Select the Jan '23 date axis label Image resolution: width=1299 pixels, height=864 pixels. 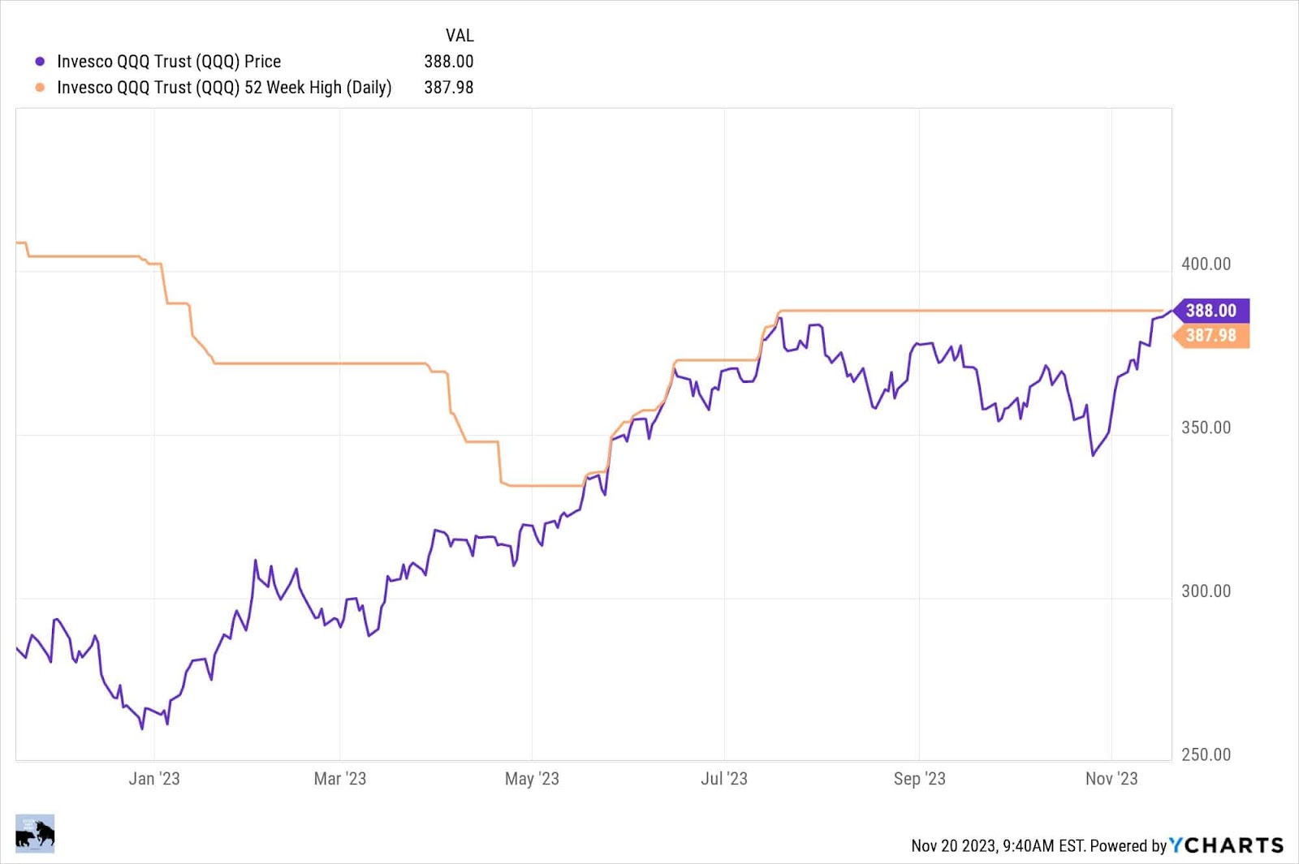tap(154, 779)
